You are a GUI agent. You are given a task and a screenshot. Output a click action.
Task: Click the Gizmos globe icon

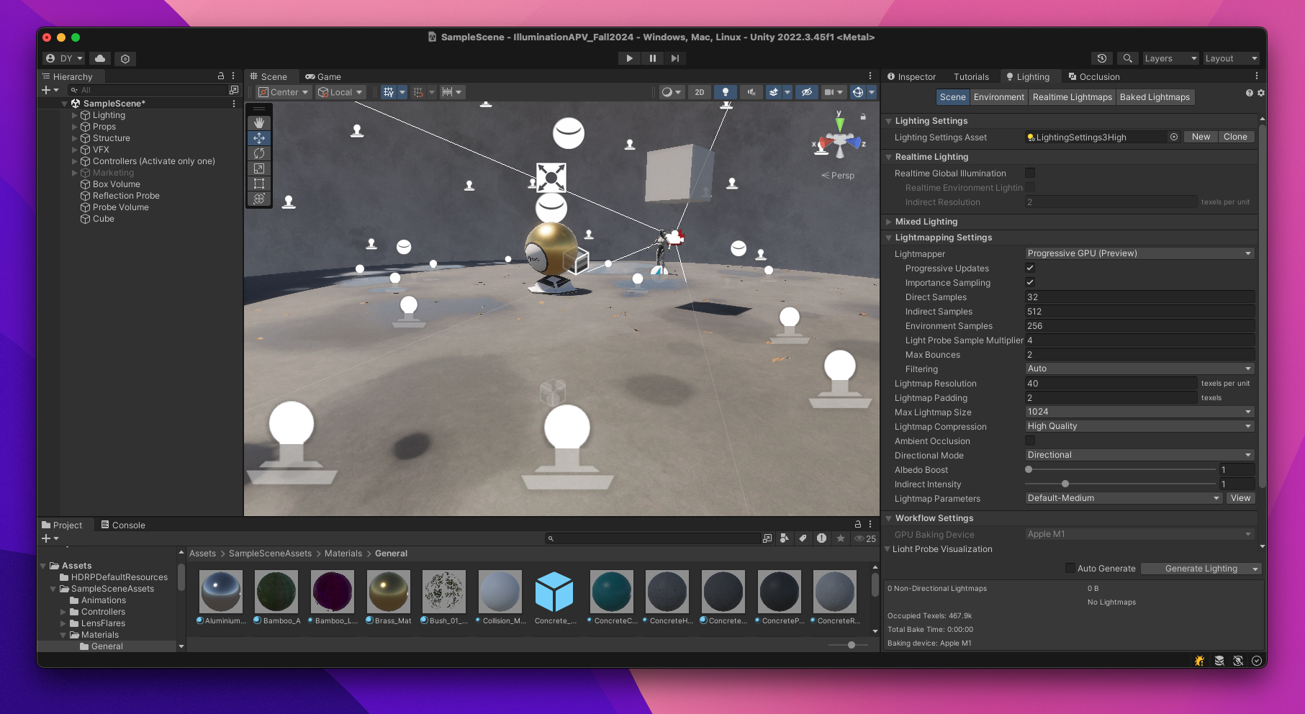pos(858,92)
